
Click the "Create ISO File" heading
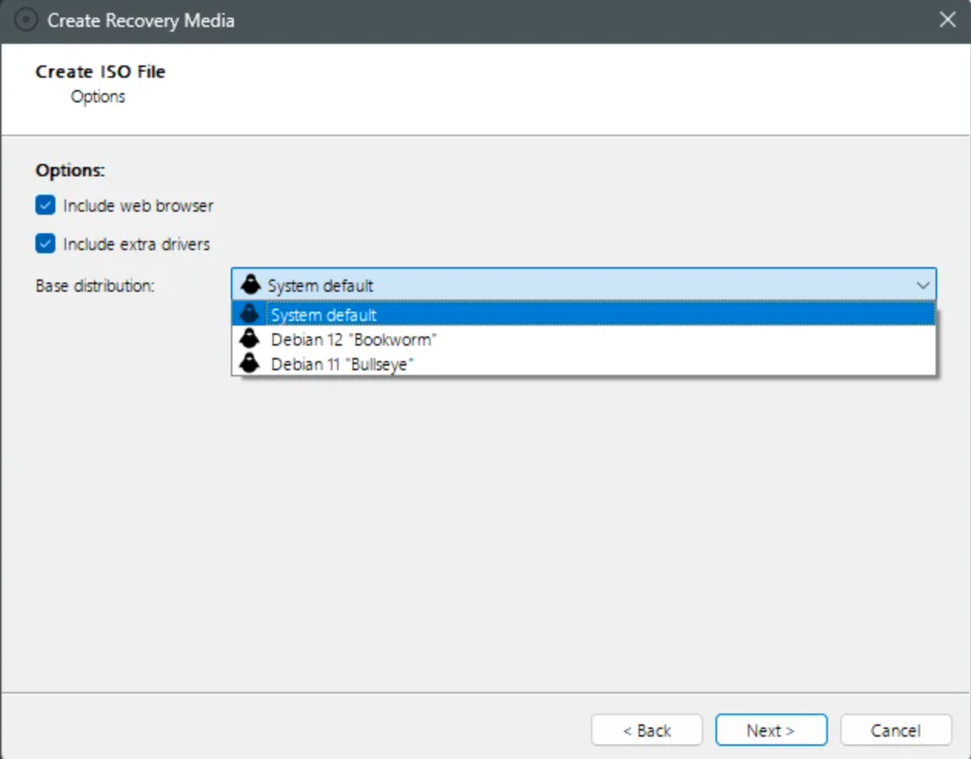(100, 72)
